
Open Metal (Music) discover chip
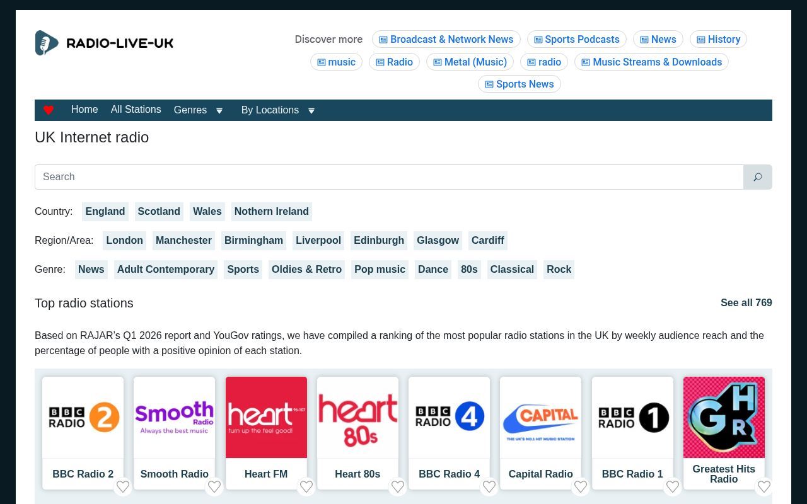coord(470,62)
